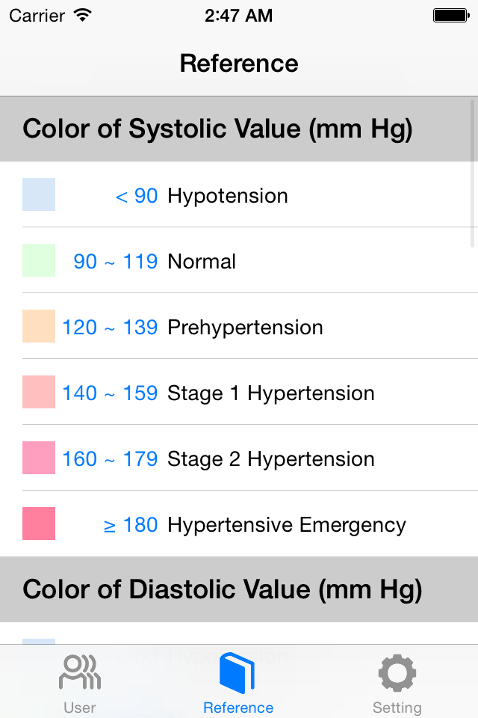Select the Hypotension row label
The image size is (478, 718).
(x=228, y=197)
